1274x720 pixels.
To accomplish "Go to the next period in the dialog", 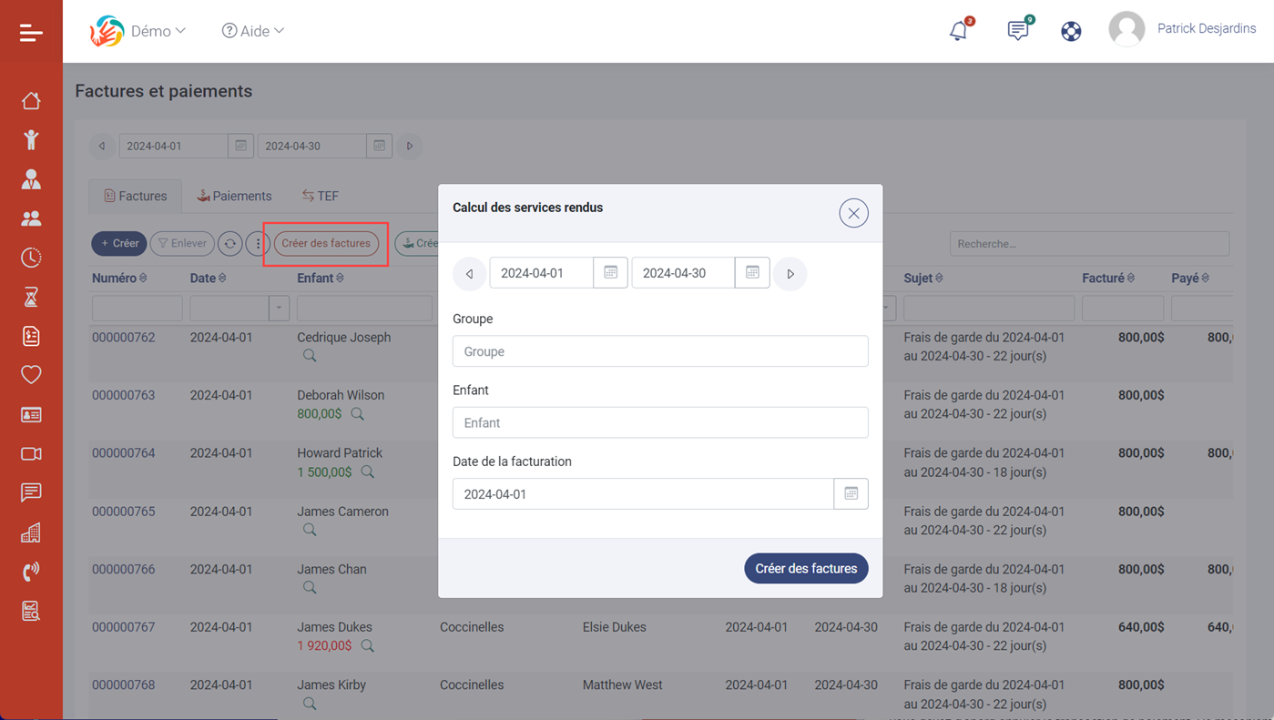I will pos(790,274).
